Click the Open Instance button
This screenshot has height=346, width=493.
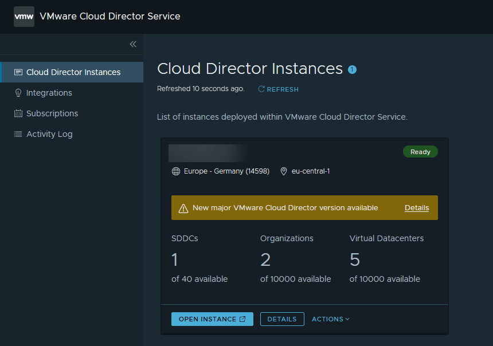point(212,319)
